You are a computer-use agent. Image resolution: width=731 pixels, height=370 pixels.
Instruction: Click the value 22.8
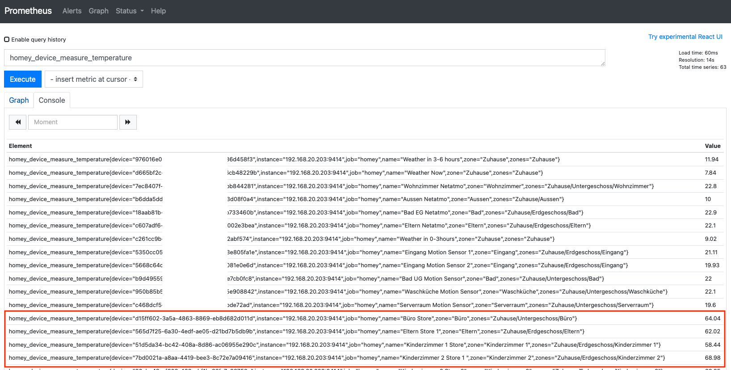[x=711, y=186]
